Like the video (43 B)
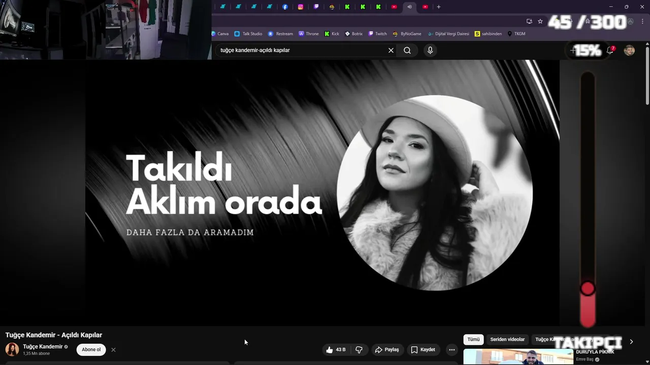The image size is (650, 365). coord(336,350)
